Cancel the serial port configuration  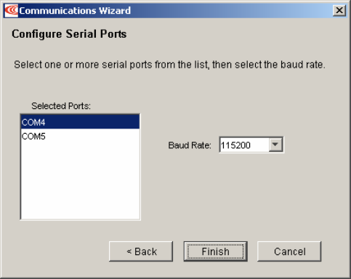click(289, 251)
